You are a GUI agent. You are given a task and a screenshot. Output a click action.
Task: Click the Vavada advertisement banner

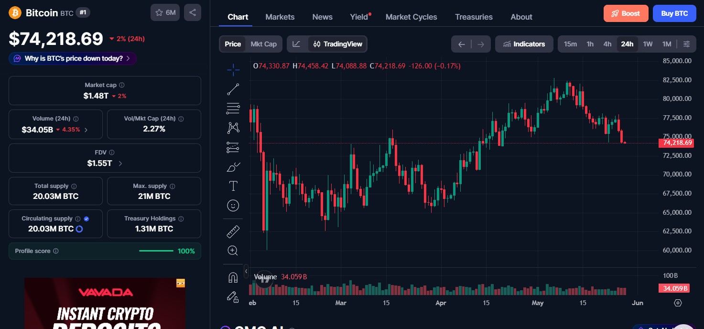pos(105,304)
